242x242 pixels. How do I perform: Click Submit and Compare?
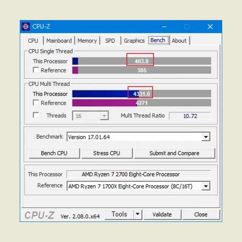[175, 153]
